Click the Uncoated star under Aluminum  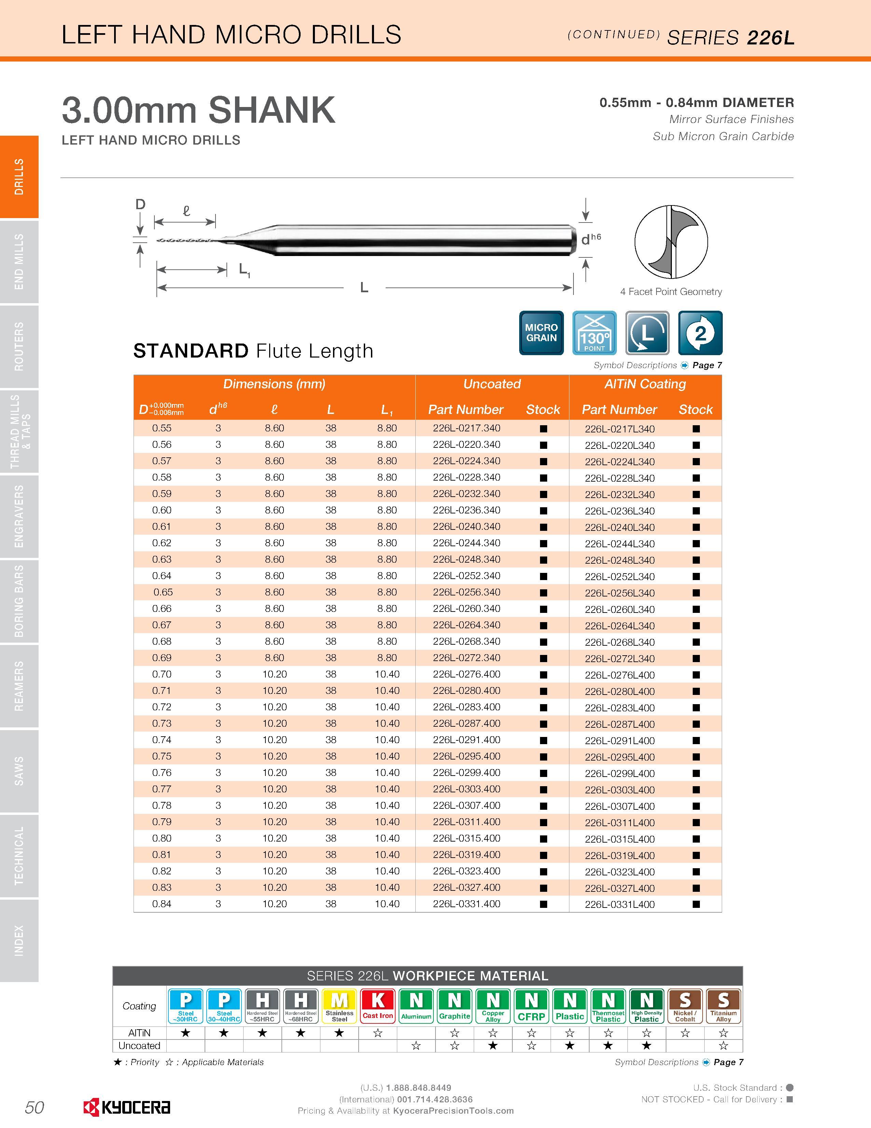[416, 1045]
